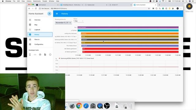Image resolution: width=196 pixels, height=110 pixels.
Task: Open the Logbook sidebar icon
Action: [30, 30]
